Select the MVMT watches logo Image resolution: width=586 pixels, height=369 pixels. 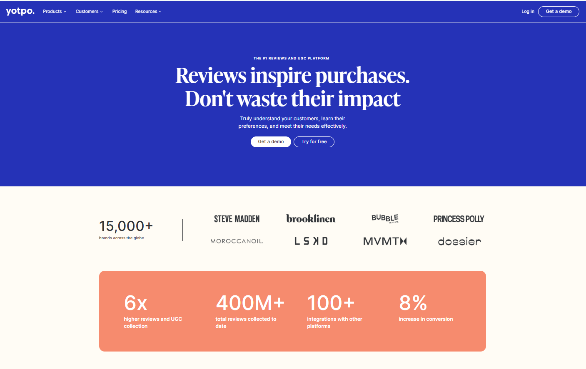(x=384, y=240)
